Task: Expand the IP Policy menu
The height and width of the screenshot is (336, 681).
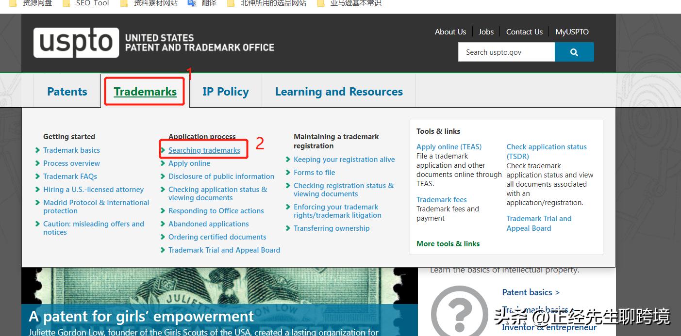Action: point(225,92)
